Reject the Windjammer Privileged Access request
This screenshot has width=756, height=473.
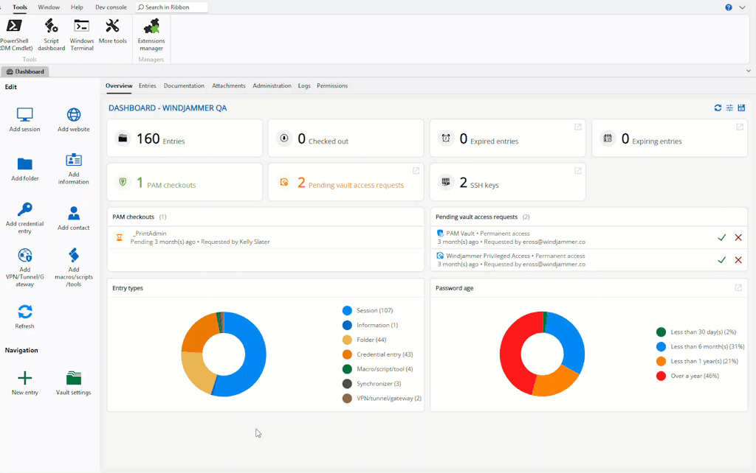pos(738,259)
